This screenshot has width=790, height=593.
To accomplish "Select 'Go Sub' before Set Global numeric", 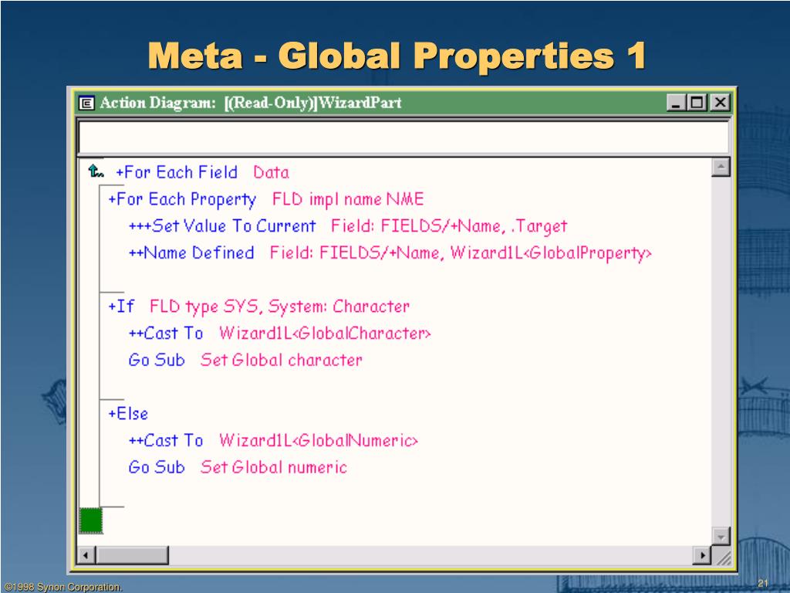I will (157, 467).
